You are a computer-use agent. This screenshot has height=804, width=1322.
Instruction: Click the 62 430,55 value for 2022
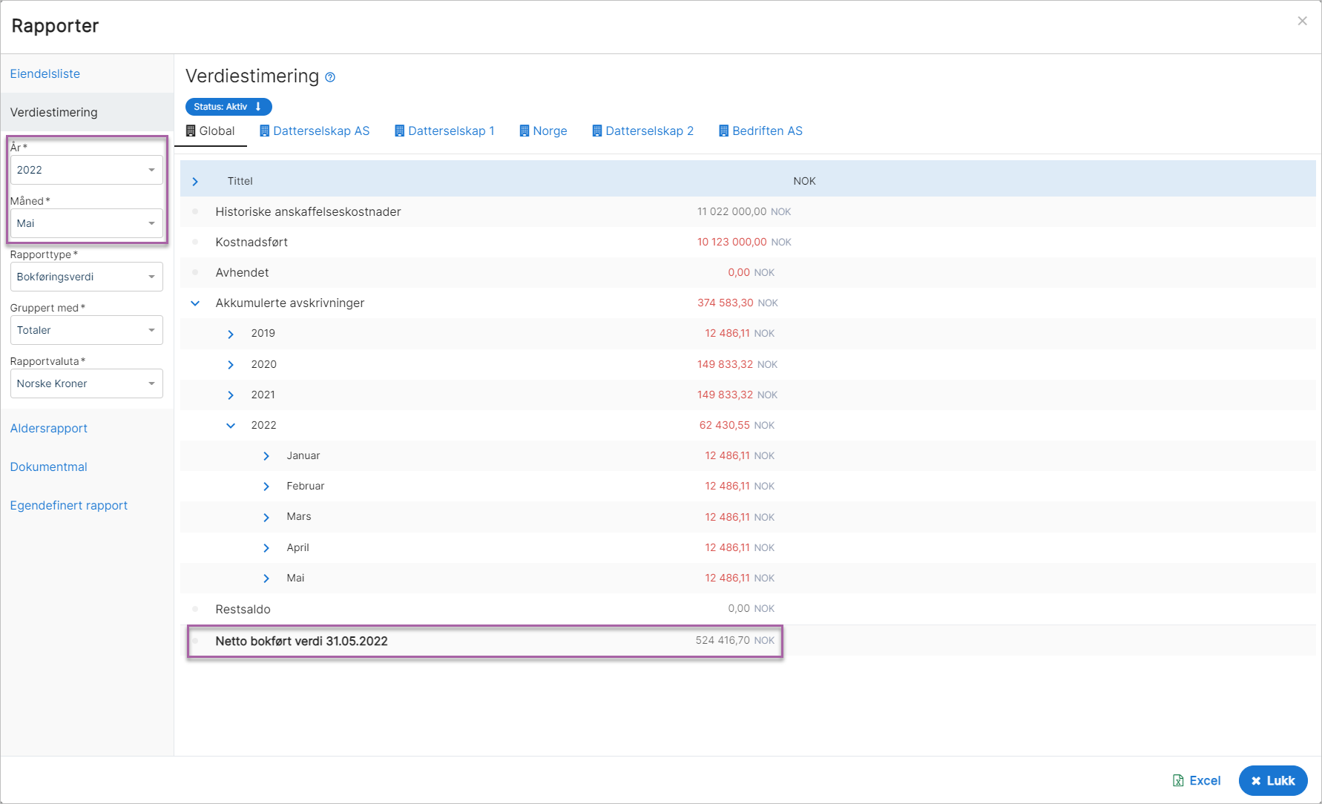pyautogui.click(x=724, y=425)
